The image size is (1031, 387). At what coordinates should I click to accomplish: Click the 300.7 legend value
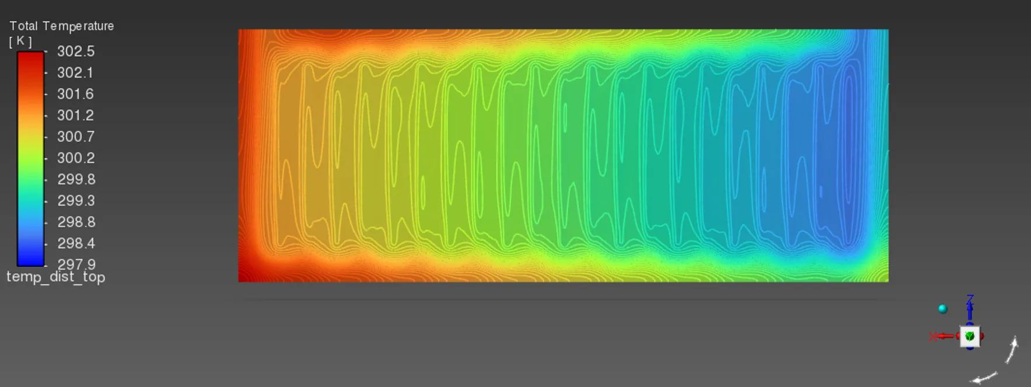(x=76, y=137)
